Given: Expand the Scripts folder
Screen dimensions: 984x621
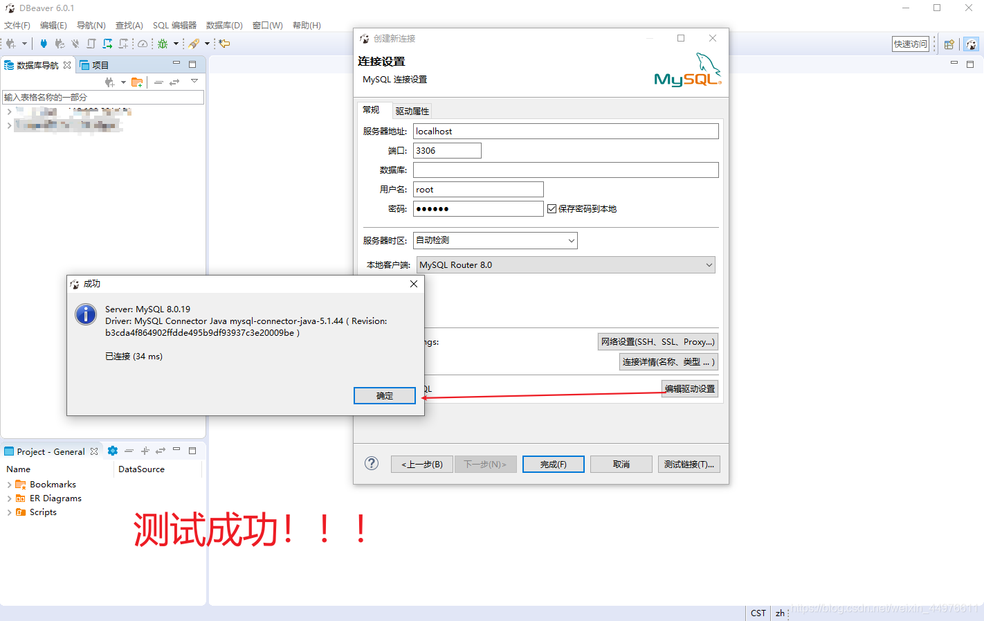Looking at the screenshot, I should 9,512.
